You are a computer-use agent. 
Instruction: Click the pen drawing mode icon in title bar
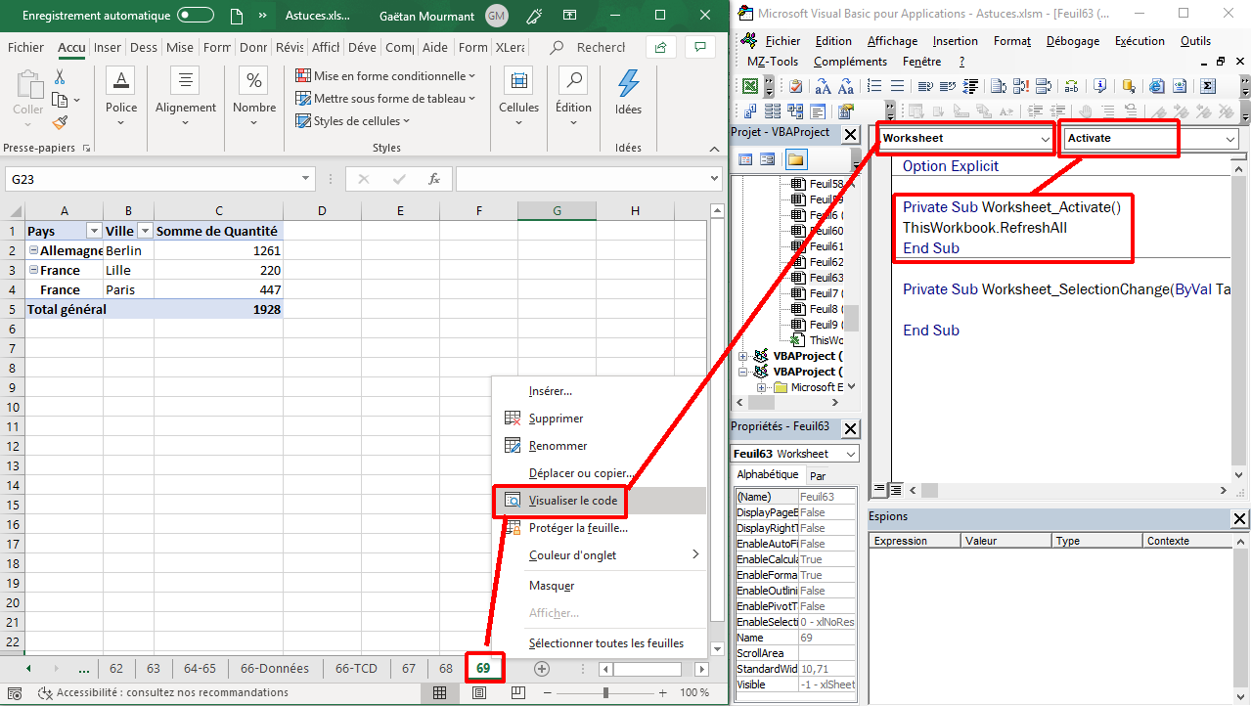tap(533, 16)
